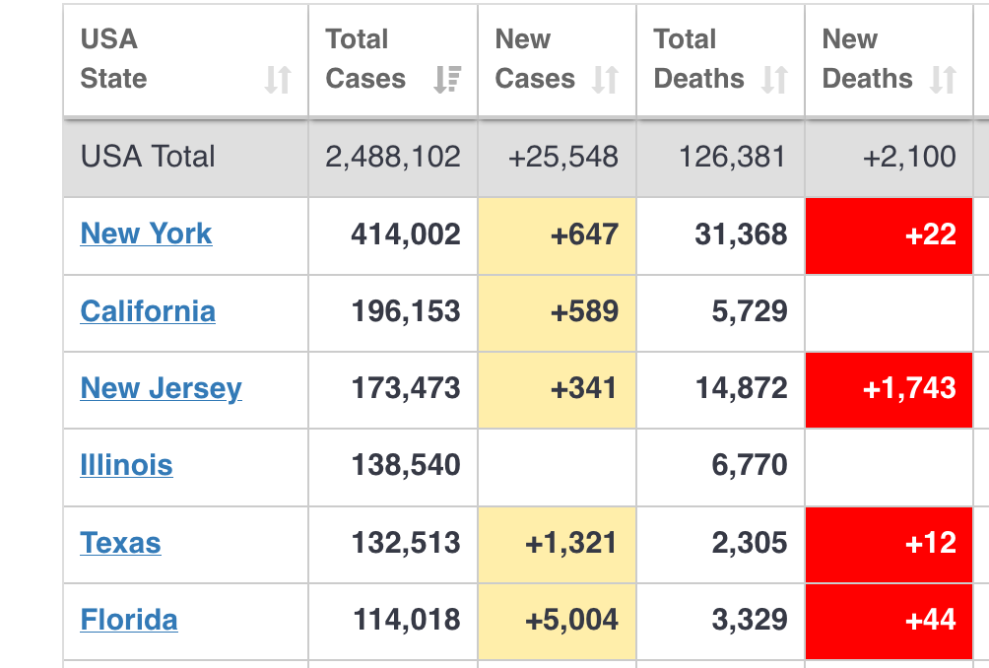Click California's total cases value 196,153
The width and height of the screenshot is (989, 668).
(x=406, y=311)
